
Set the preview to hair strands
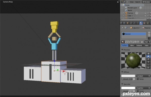[x=148, y=65]
